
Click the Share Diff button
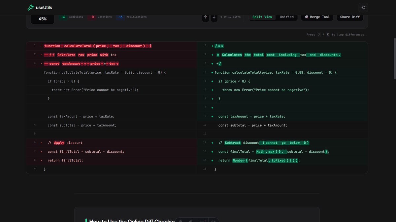point(350,17)
